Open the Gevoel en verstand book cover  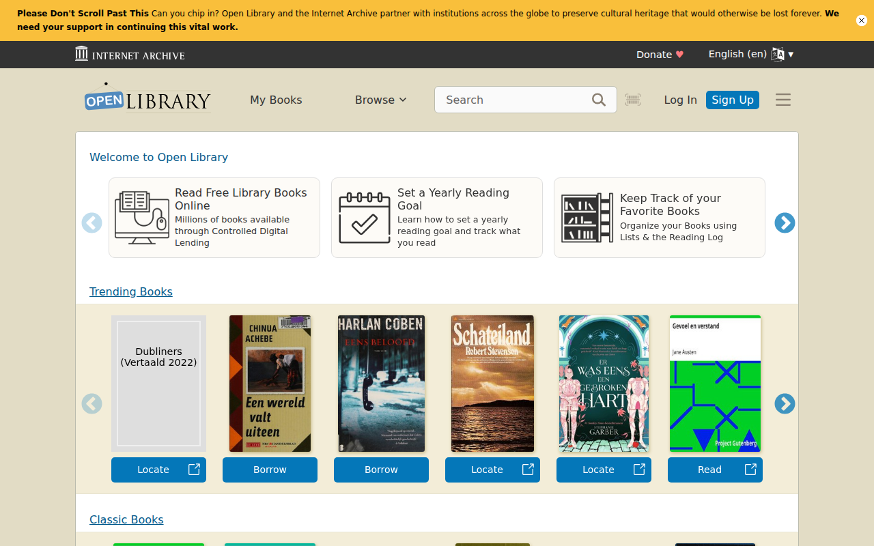click(x=715, y=384)
